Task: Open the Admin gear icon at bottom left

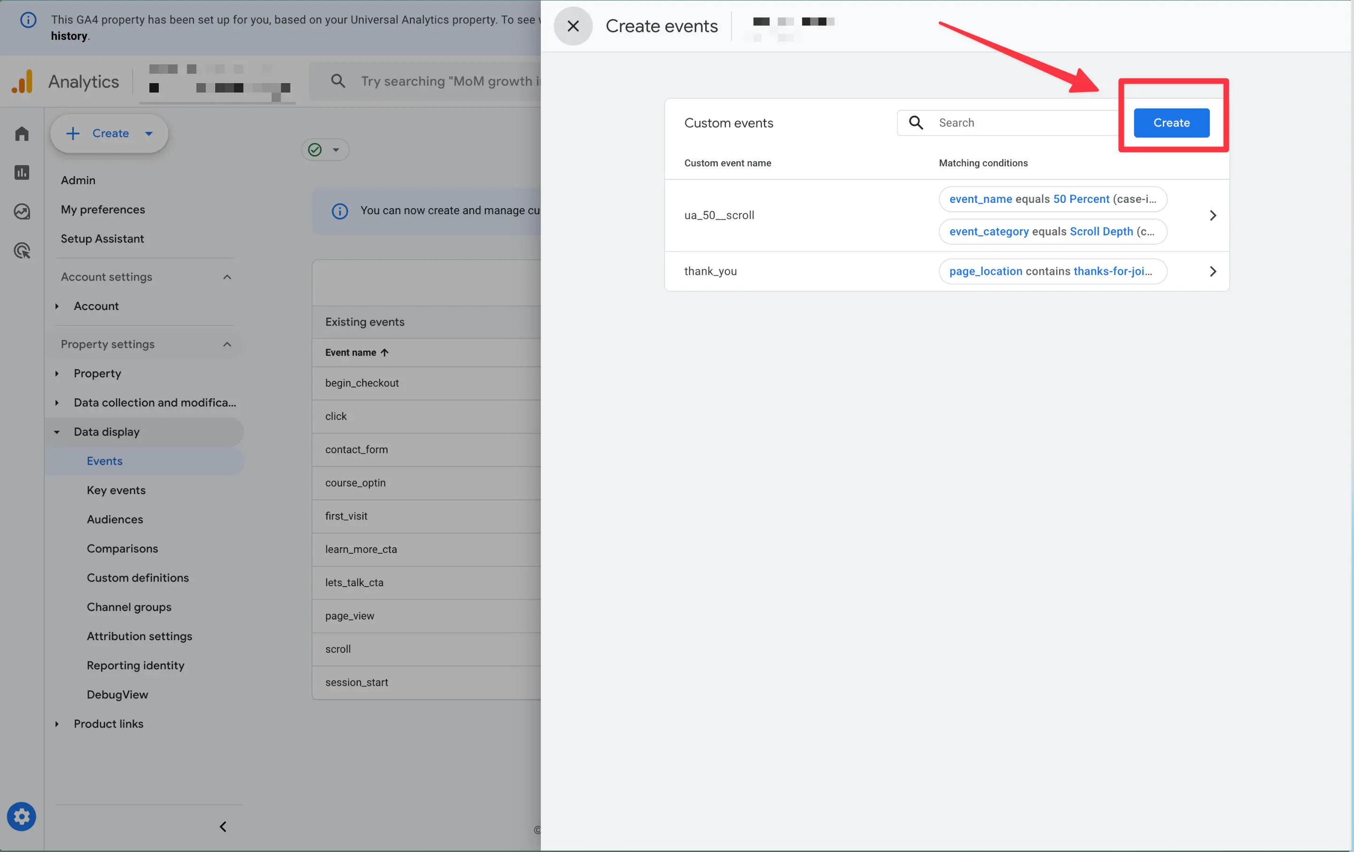Action: point(21,817)
